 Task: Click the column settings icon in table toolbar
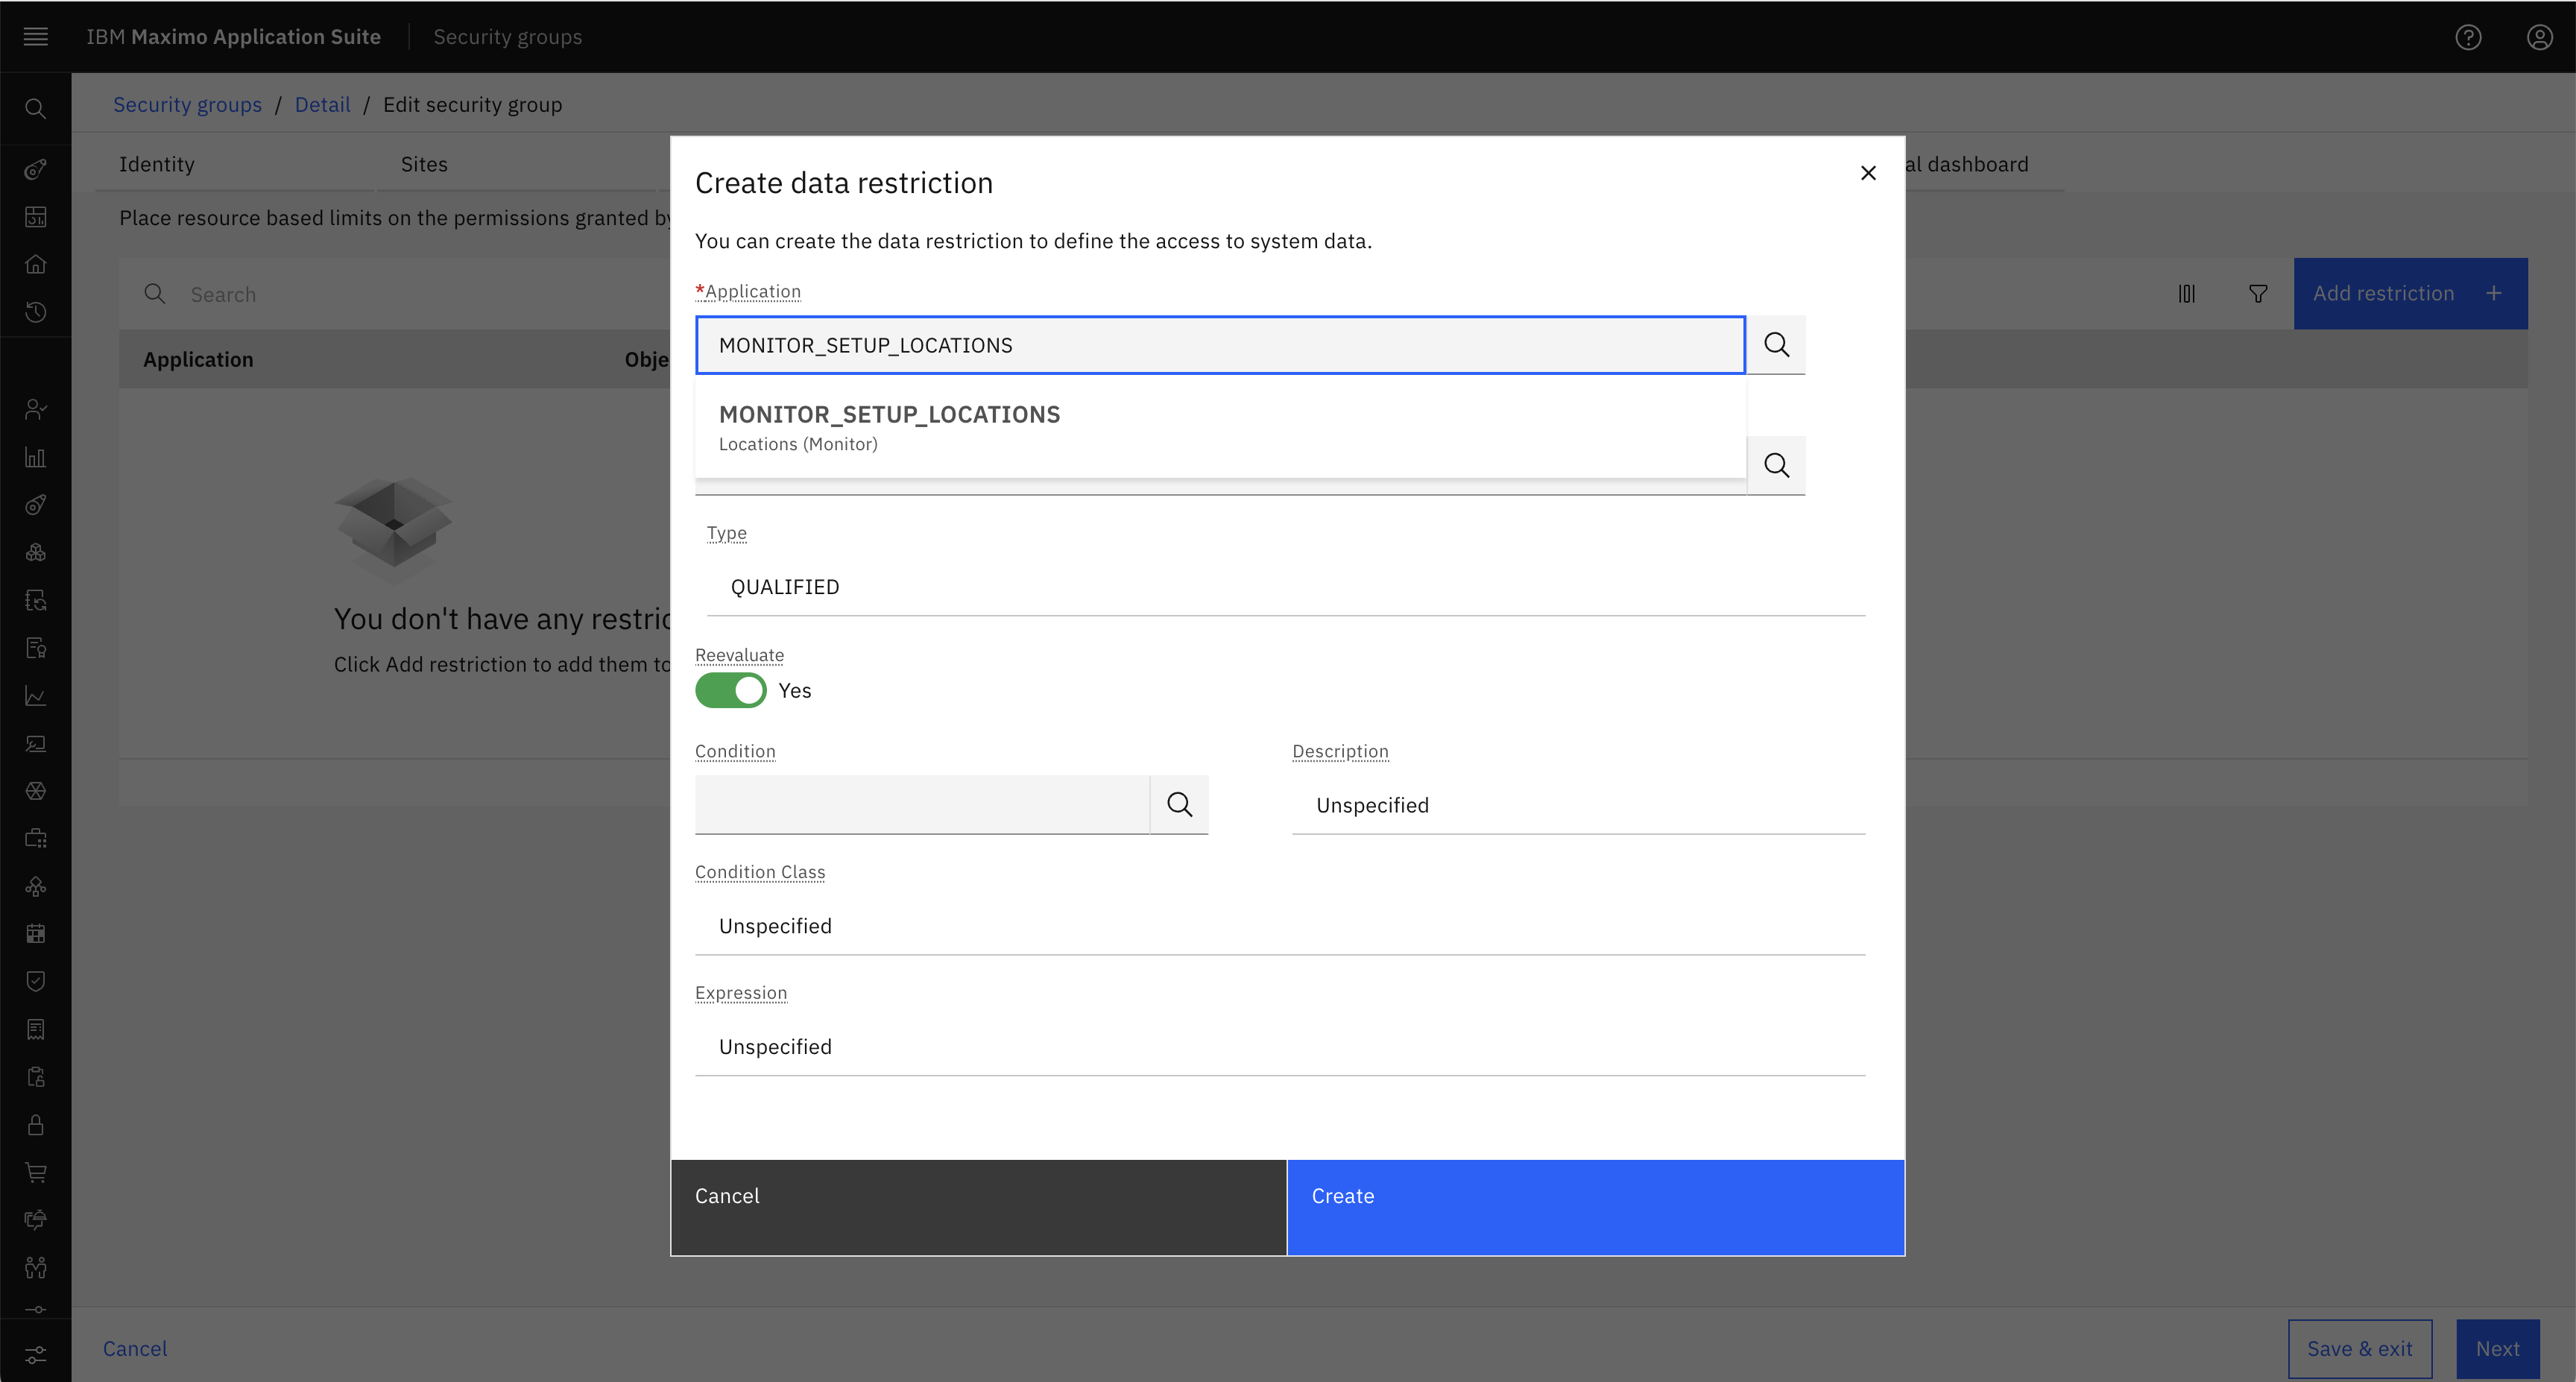pos(2187,294)
